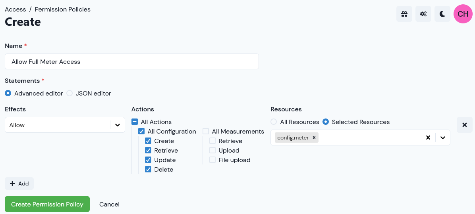Click Create Permission Policy button

[47, 204]
